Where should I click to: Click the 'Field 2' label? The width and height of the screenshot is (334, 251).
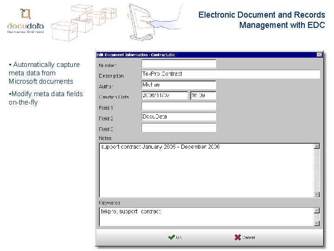point(106,119)
